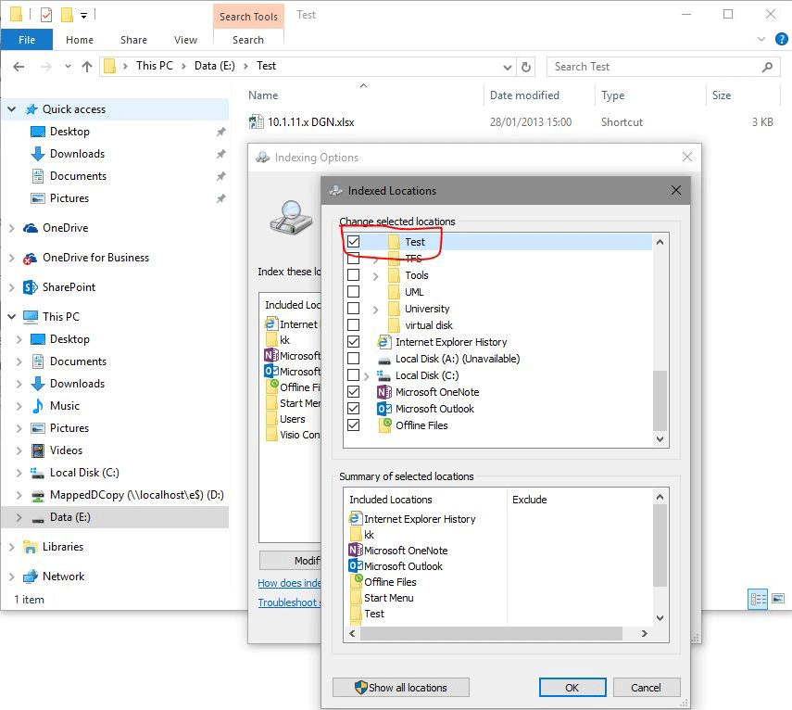792x710 pixels.
Task: Click the Up arrow navigation icon
Action: [87, 67]
